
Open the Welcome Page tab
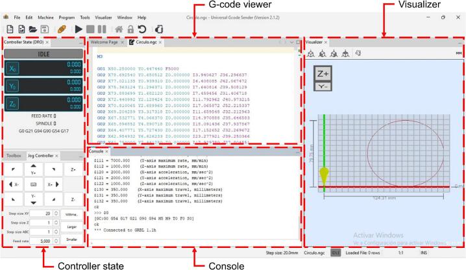click(104, 42)
